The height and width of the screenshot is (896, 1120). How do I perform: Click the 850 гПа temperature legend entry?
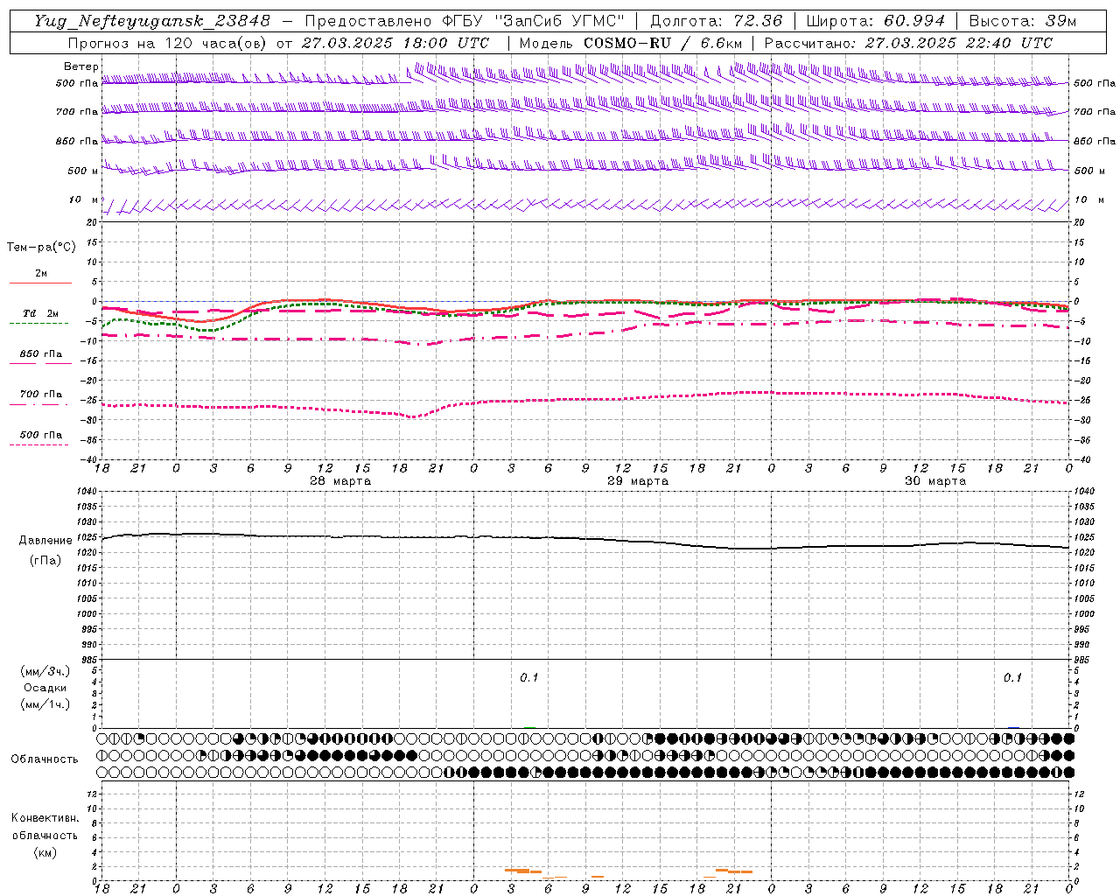click(x=41, y=354)
